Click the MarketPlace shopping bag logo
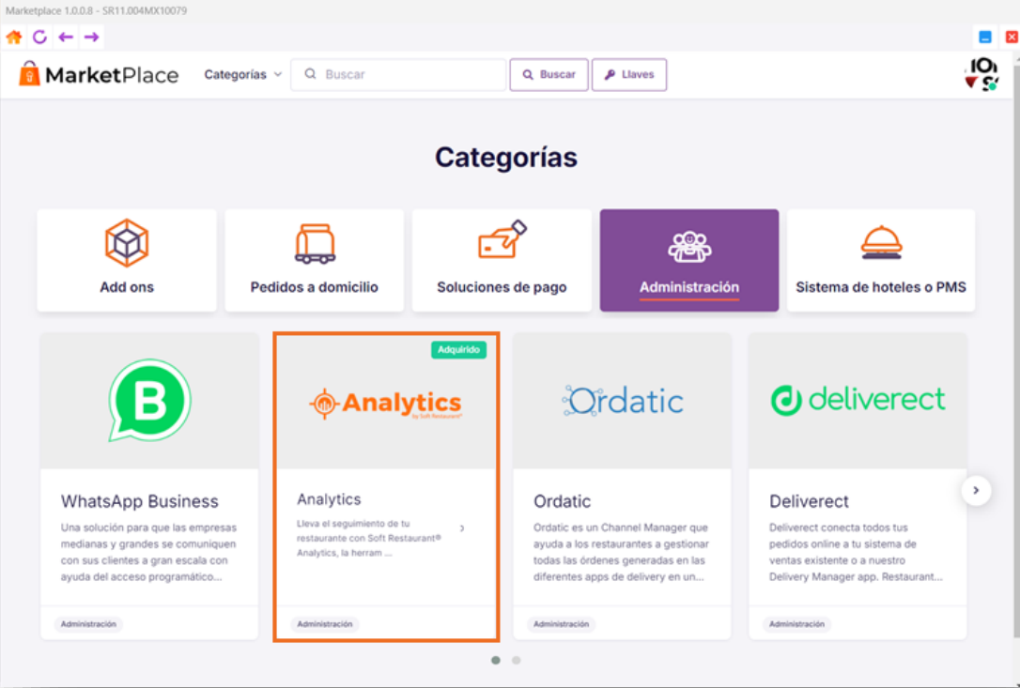1020x688 pixels. [29, 73]
